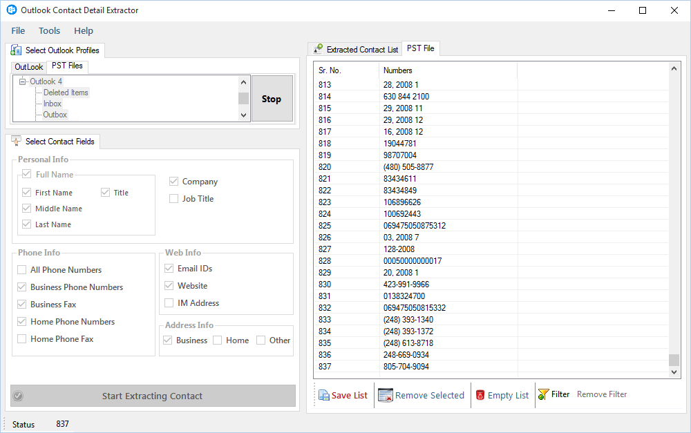Click the Remove Selected list icon
The height and width of the screenshot is (433, 691).
tap(385, 396)
